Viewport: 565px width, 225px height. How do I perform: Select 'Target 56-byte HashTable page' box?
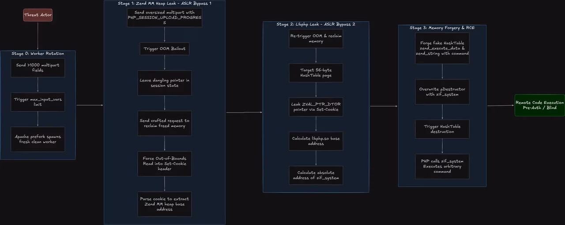[x=316, y=73]
